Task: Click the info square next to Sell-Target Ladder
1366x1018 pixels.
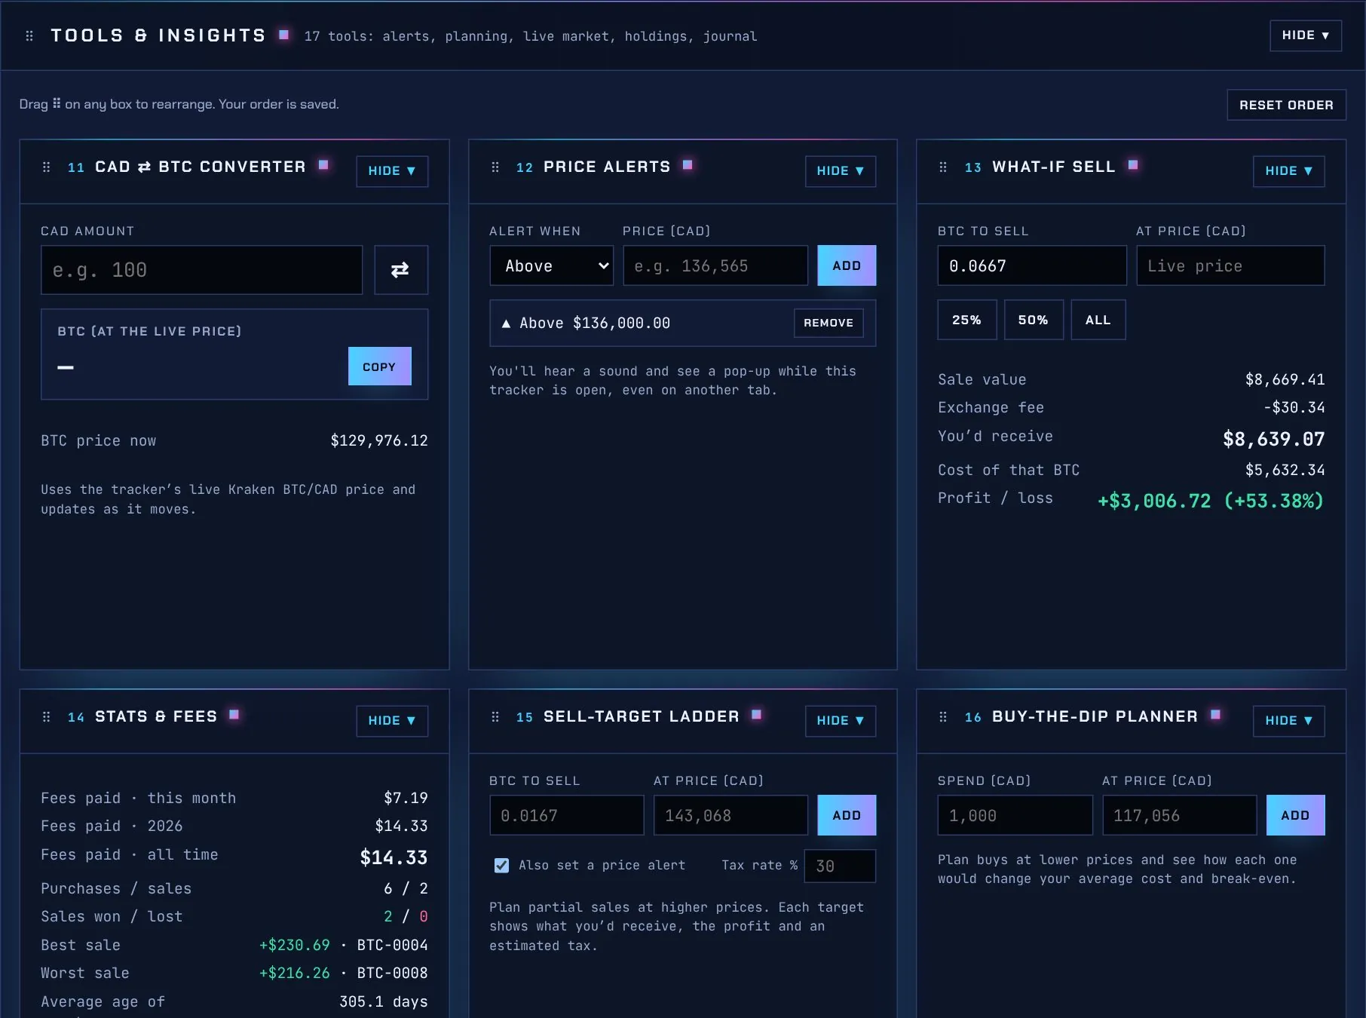Action: coord(757,714)
